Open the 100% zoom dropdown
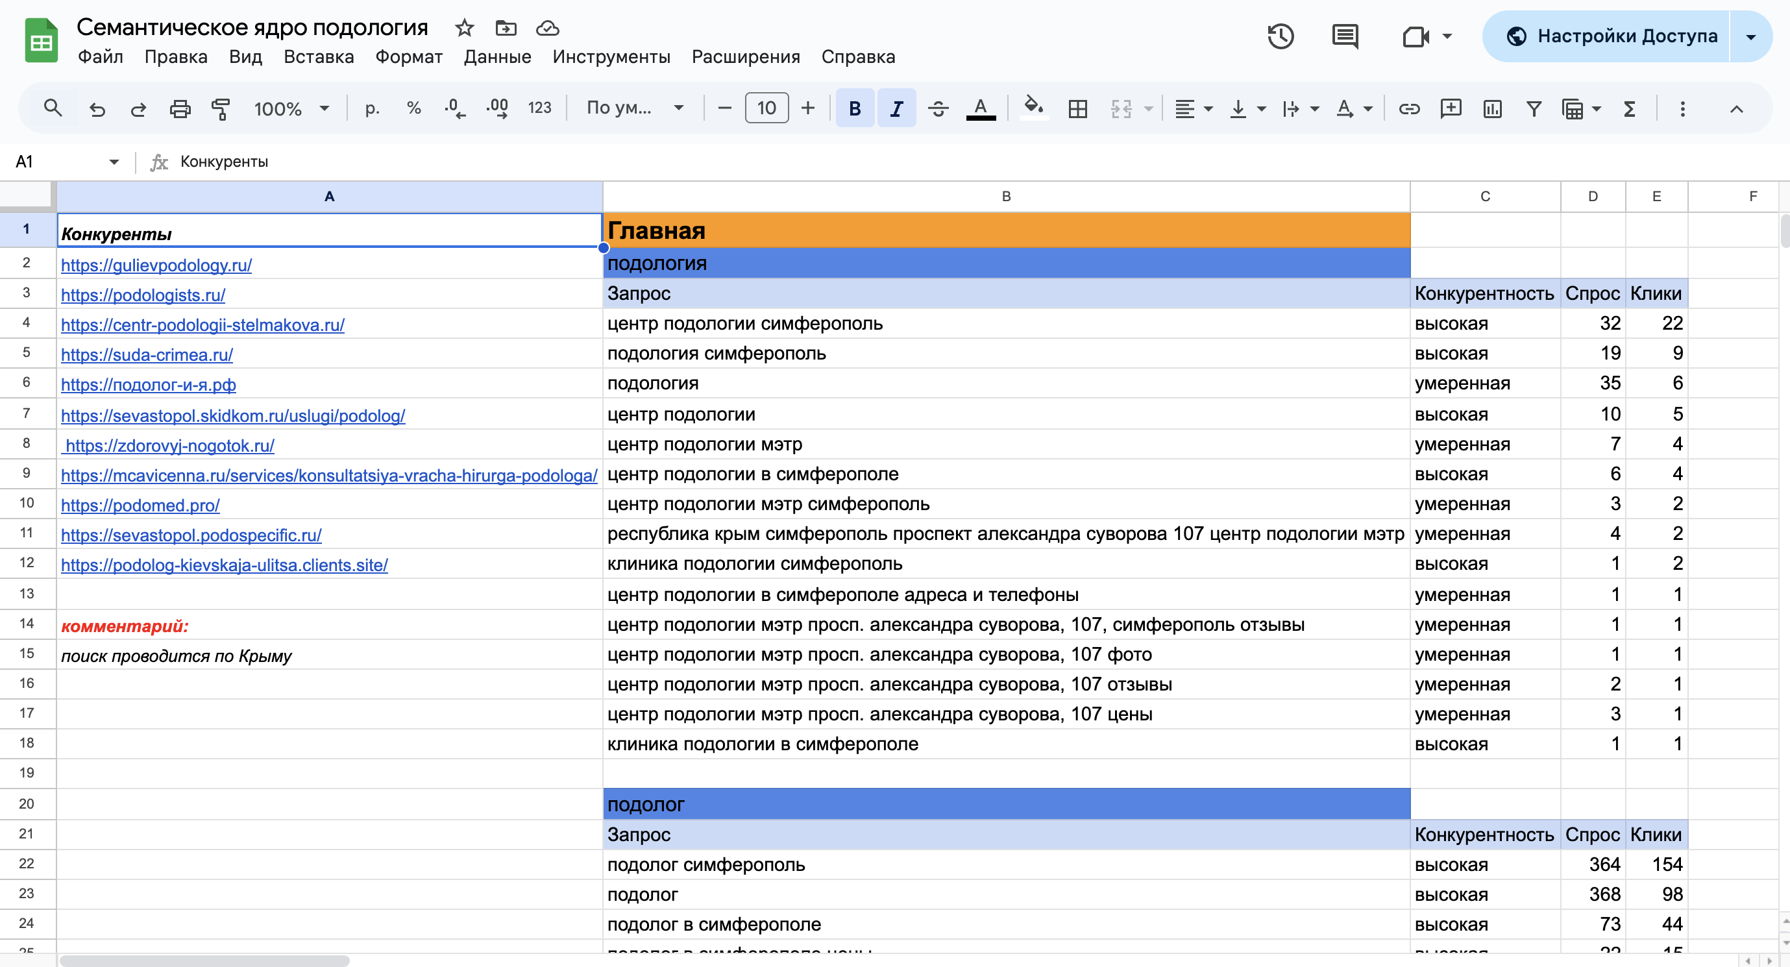1790x967 pixels. pyautogui.click(x=291, y=109)
